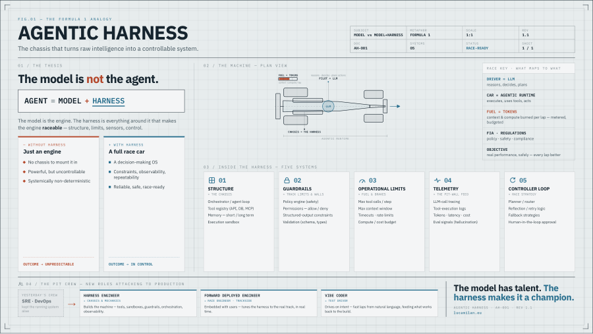Click 'Max tool calls / step' line
The width and height of the screenshot is (593, 334).
click(x=375, y=202)
